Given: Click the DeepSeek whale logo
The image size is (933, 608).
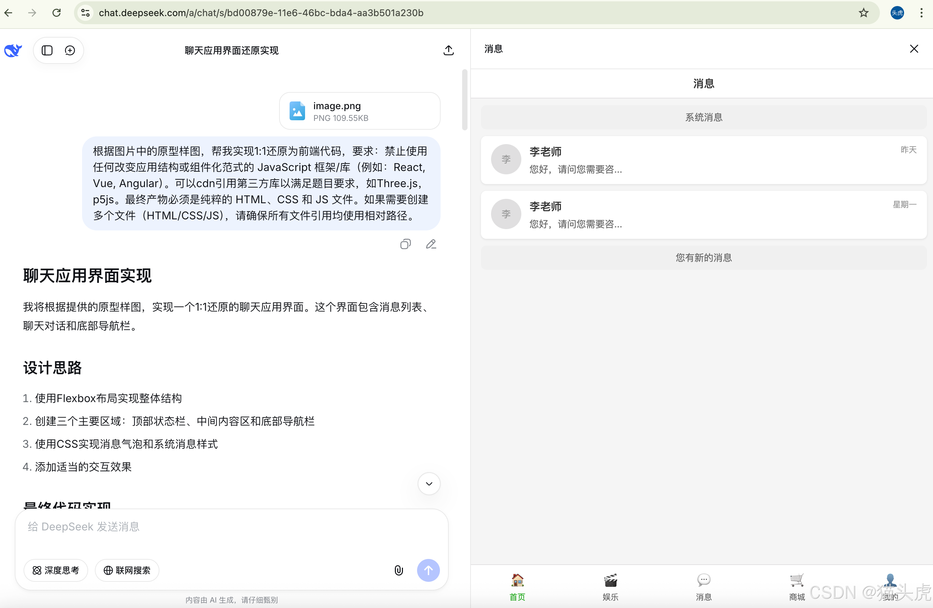Looking at the screenshot, I should pos(13,50).
